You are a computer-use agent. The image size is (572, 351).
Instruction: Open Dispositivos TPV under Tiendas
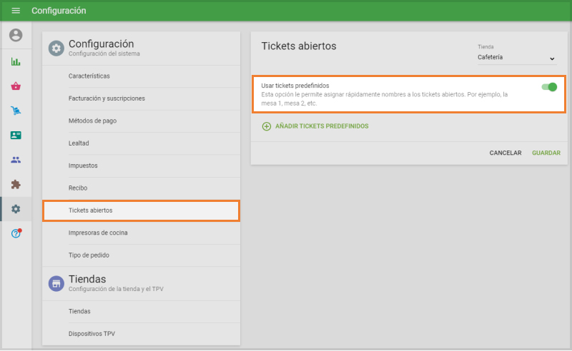(92, 333)
